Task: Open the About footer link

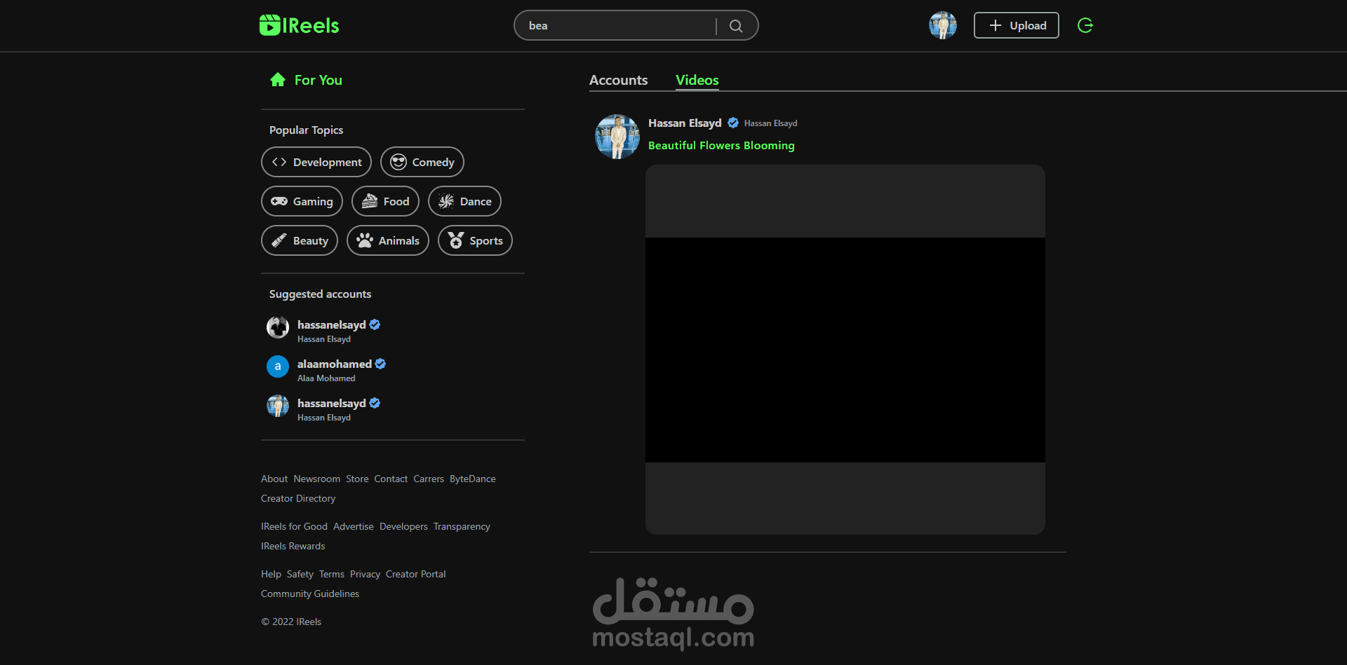Action: [274, 479]
